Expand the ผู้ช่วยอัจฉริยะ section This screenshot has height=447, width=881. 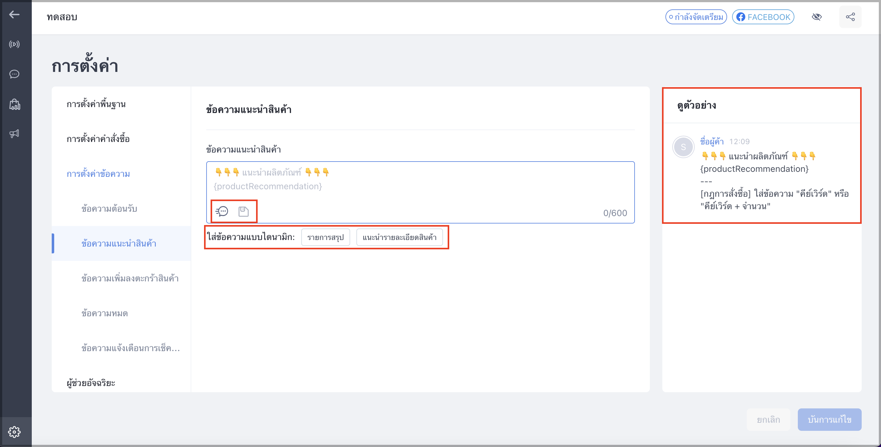pos(91,383)
